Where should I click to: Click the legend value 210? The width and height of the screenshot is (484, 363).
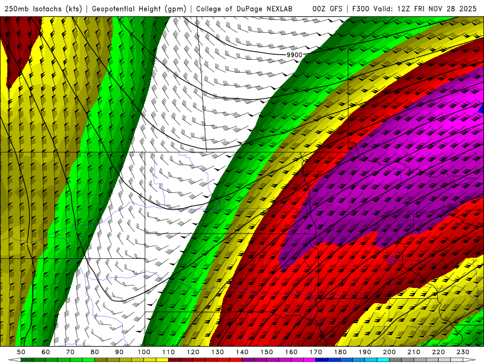click(x=414, y=352)
